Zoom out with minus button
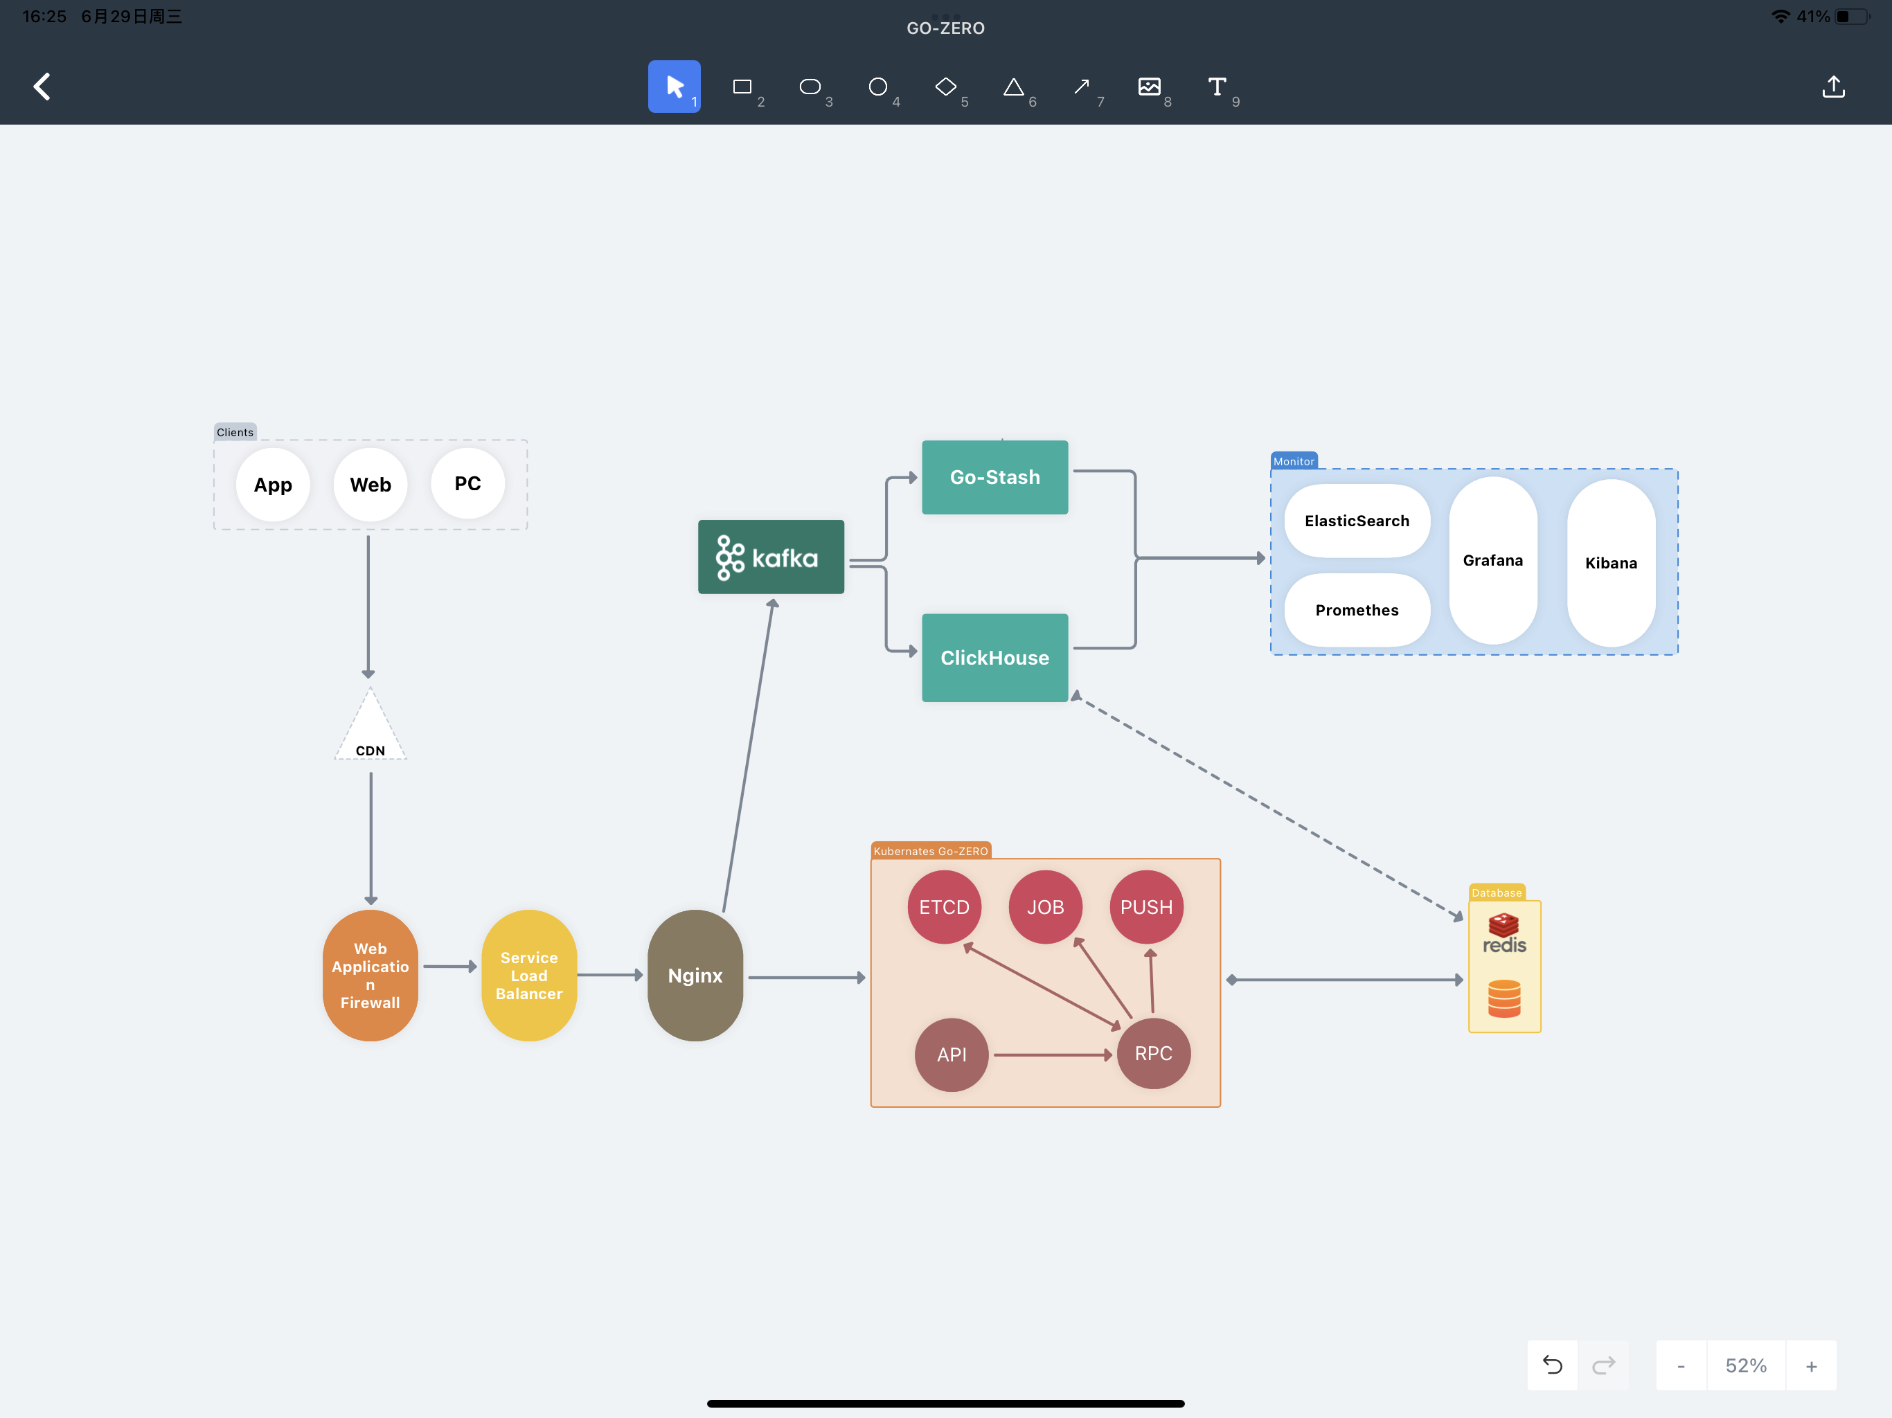Screen dimensions: 1892x1418 [1681, 1365]
